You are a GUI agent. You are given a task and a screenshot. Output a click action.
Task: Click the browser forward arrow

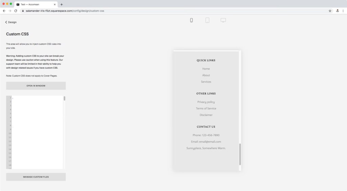[10, 11]
